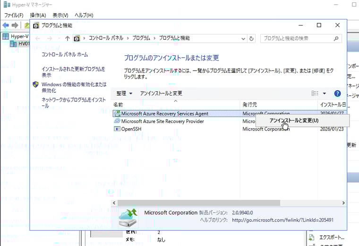The width and height of the screenshot is (359, 246).
Task: Open インストールされた更新プログラムを表示 link
Action: point(73,72)
